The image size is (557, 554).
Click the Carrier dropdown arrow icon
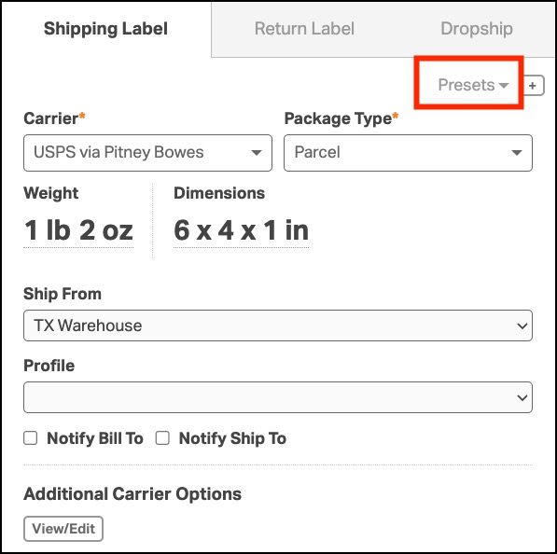[x=257, y=153]
